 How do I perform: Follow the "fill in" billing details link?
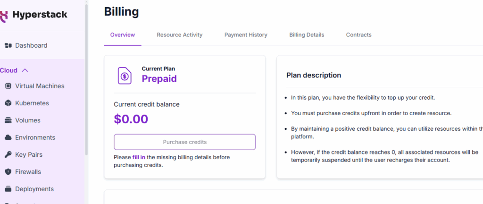click(139, 157)
